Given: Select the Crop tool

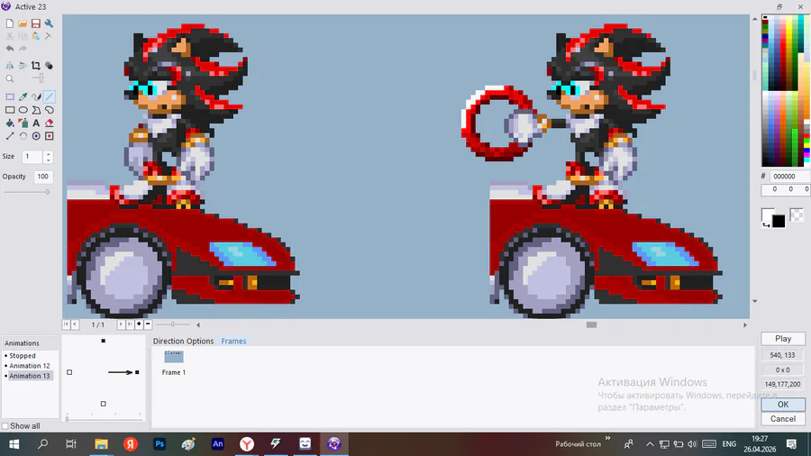Looking at the screenshot, I should [36, 66].
